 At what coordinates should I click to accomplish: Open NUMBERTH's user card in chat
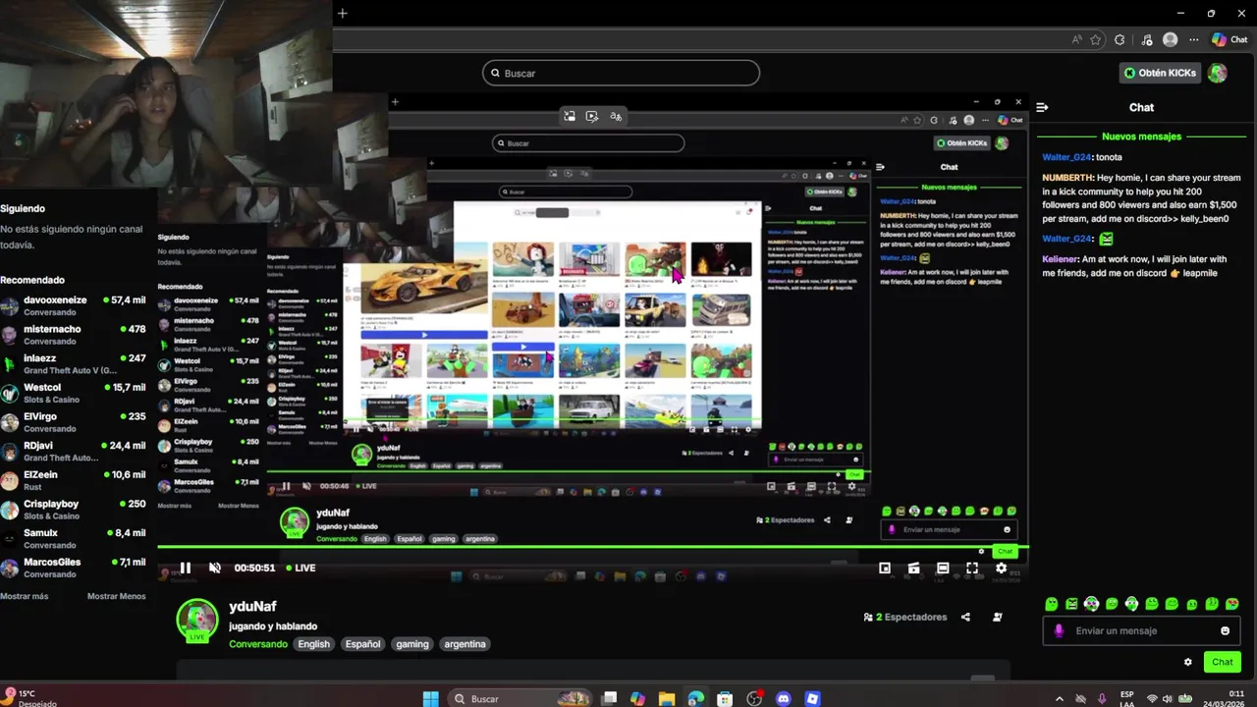[1067, 178]
